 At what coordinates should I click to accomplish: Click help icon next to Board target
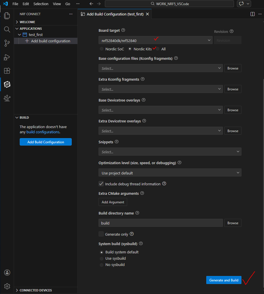123,30
